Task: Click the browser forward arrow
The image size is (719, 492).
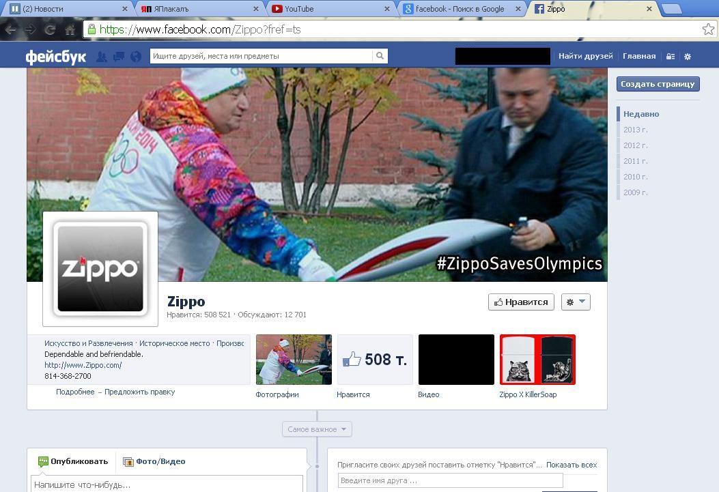Action: (30, 30)
